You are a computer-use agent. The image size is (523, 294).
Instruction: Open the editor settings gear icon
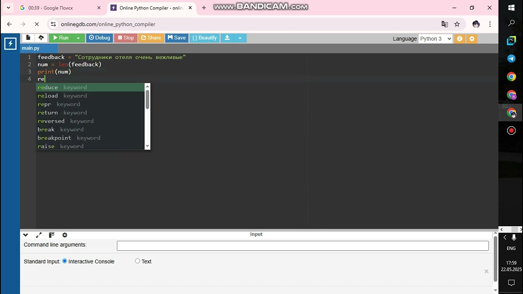pyautogui.click(x=472, y=39)
